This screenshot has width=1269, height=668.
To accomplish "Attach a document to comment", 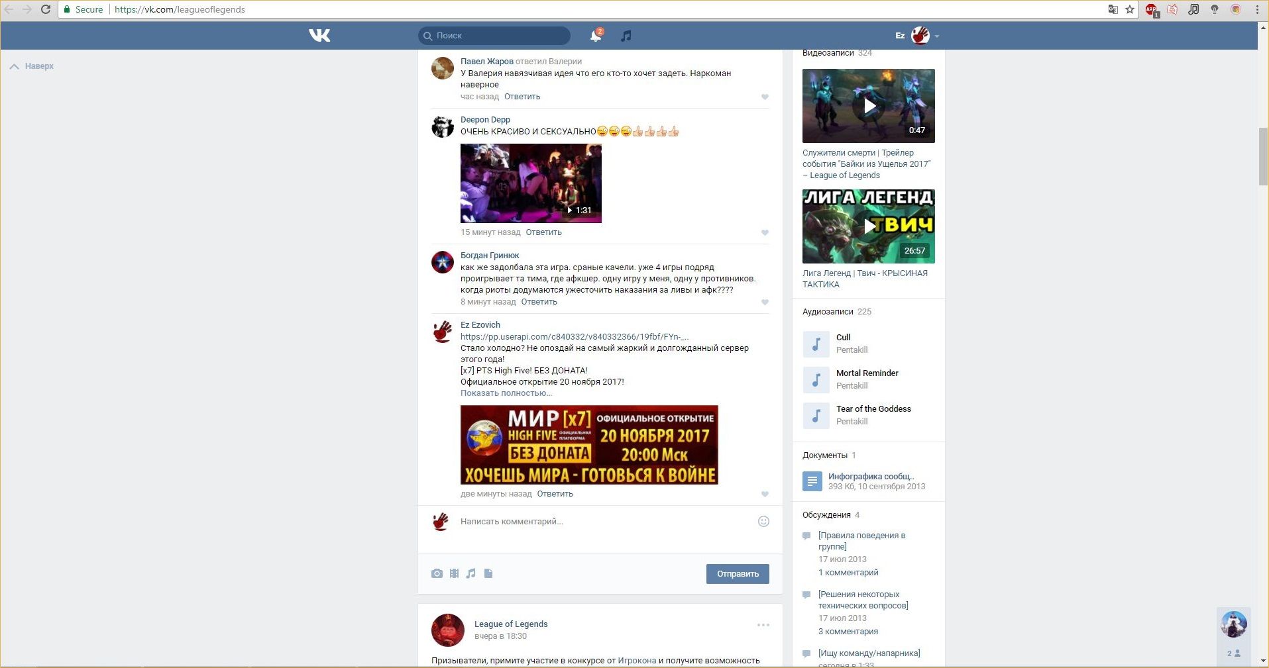I will pos(488,573).
